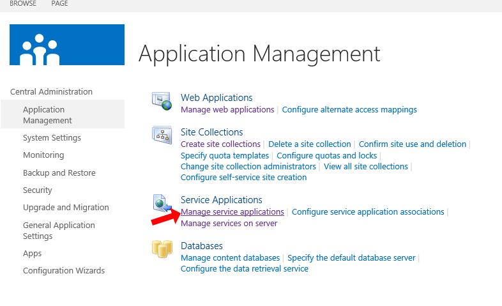The width and height of the screenshot is (502, 306).
Task: Open Create site collections
Action: pyautogui.click(x=220, y=144)
